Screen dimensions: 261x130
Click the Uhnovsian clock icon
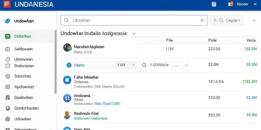(8, 59)
